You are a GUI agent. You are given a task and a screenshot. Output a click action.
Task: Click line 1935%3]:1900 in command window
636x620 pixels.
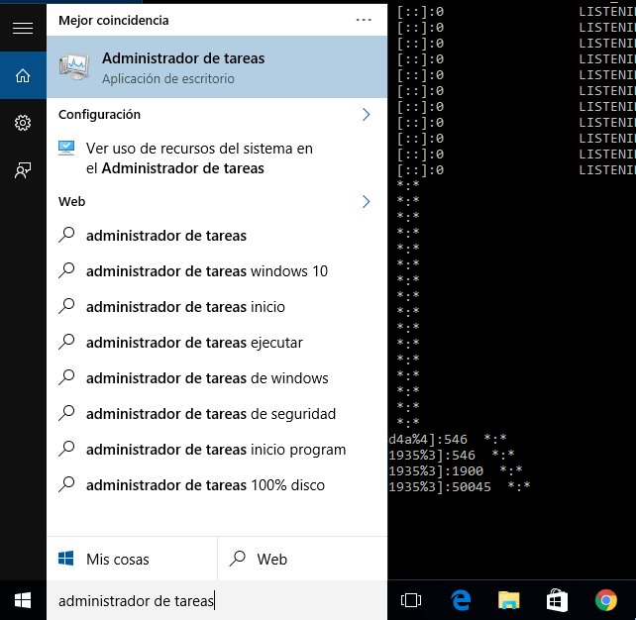(455, 470)
